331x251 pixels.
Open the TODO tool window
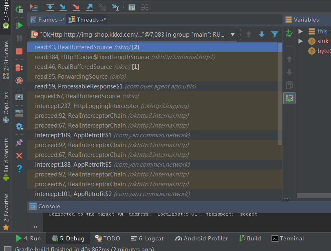pyautogui.click(x=108, y=238)
